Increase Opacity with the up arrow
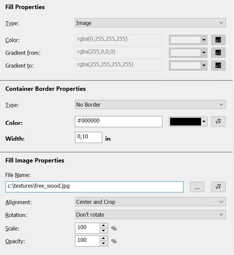Viewport: 234px width, 255px height. coord(104,239)
